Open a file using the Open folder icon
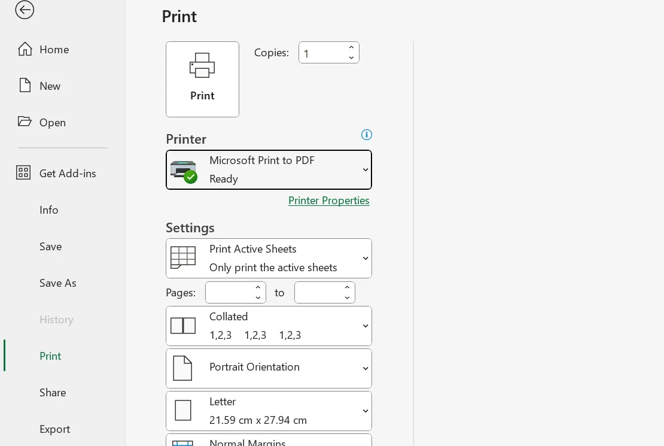This screenshot has width=664, height=446. pyautogui.click(x=25, y=122)
